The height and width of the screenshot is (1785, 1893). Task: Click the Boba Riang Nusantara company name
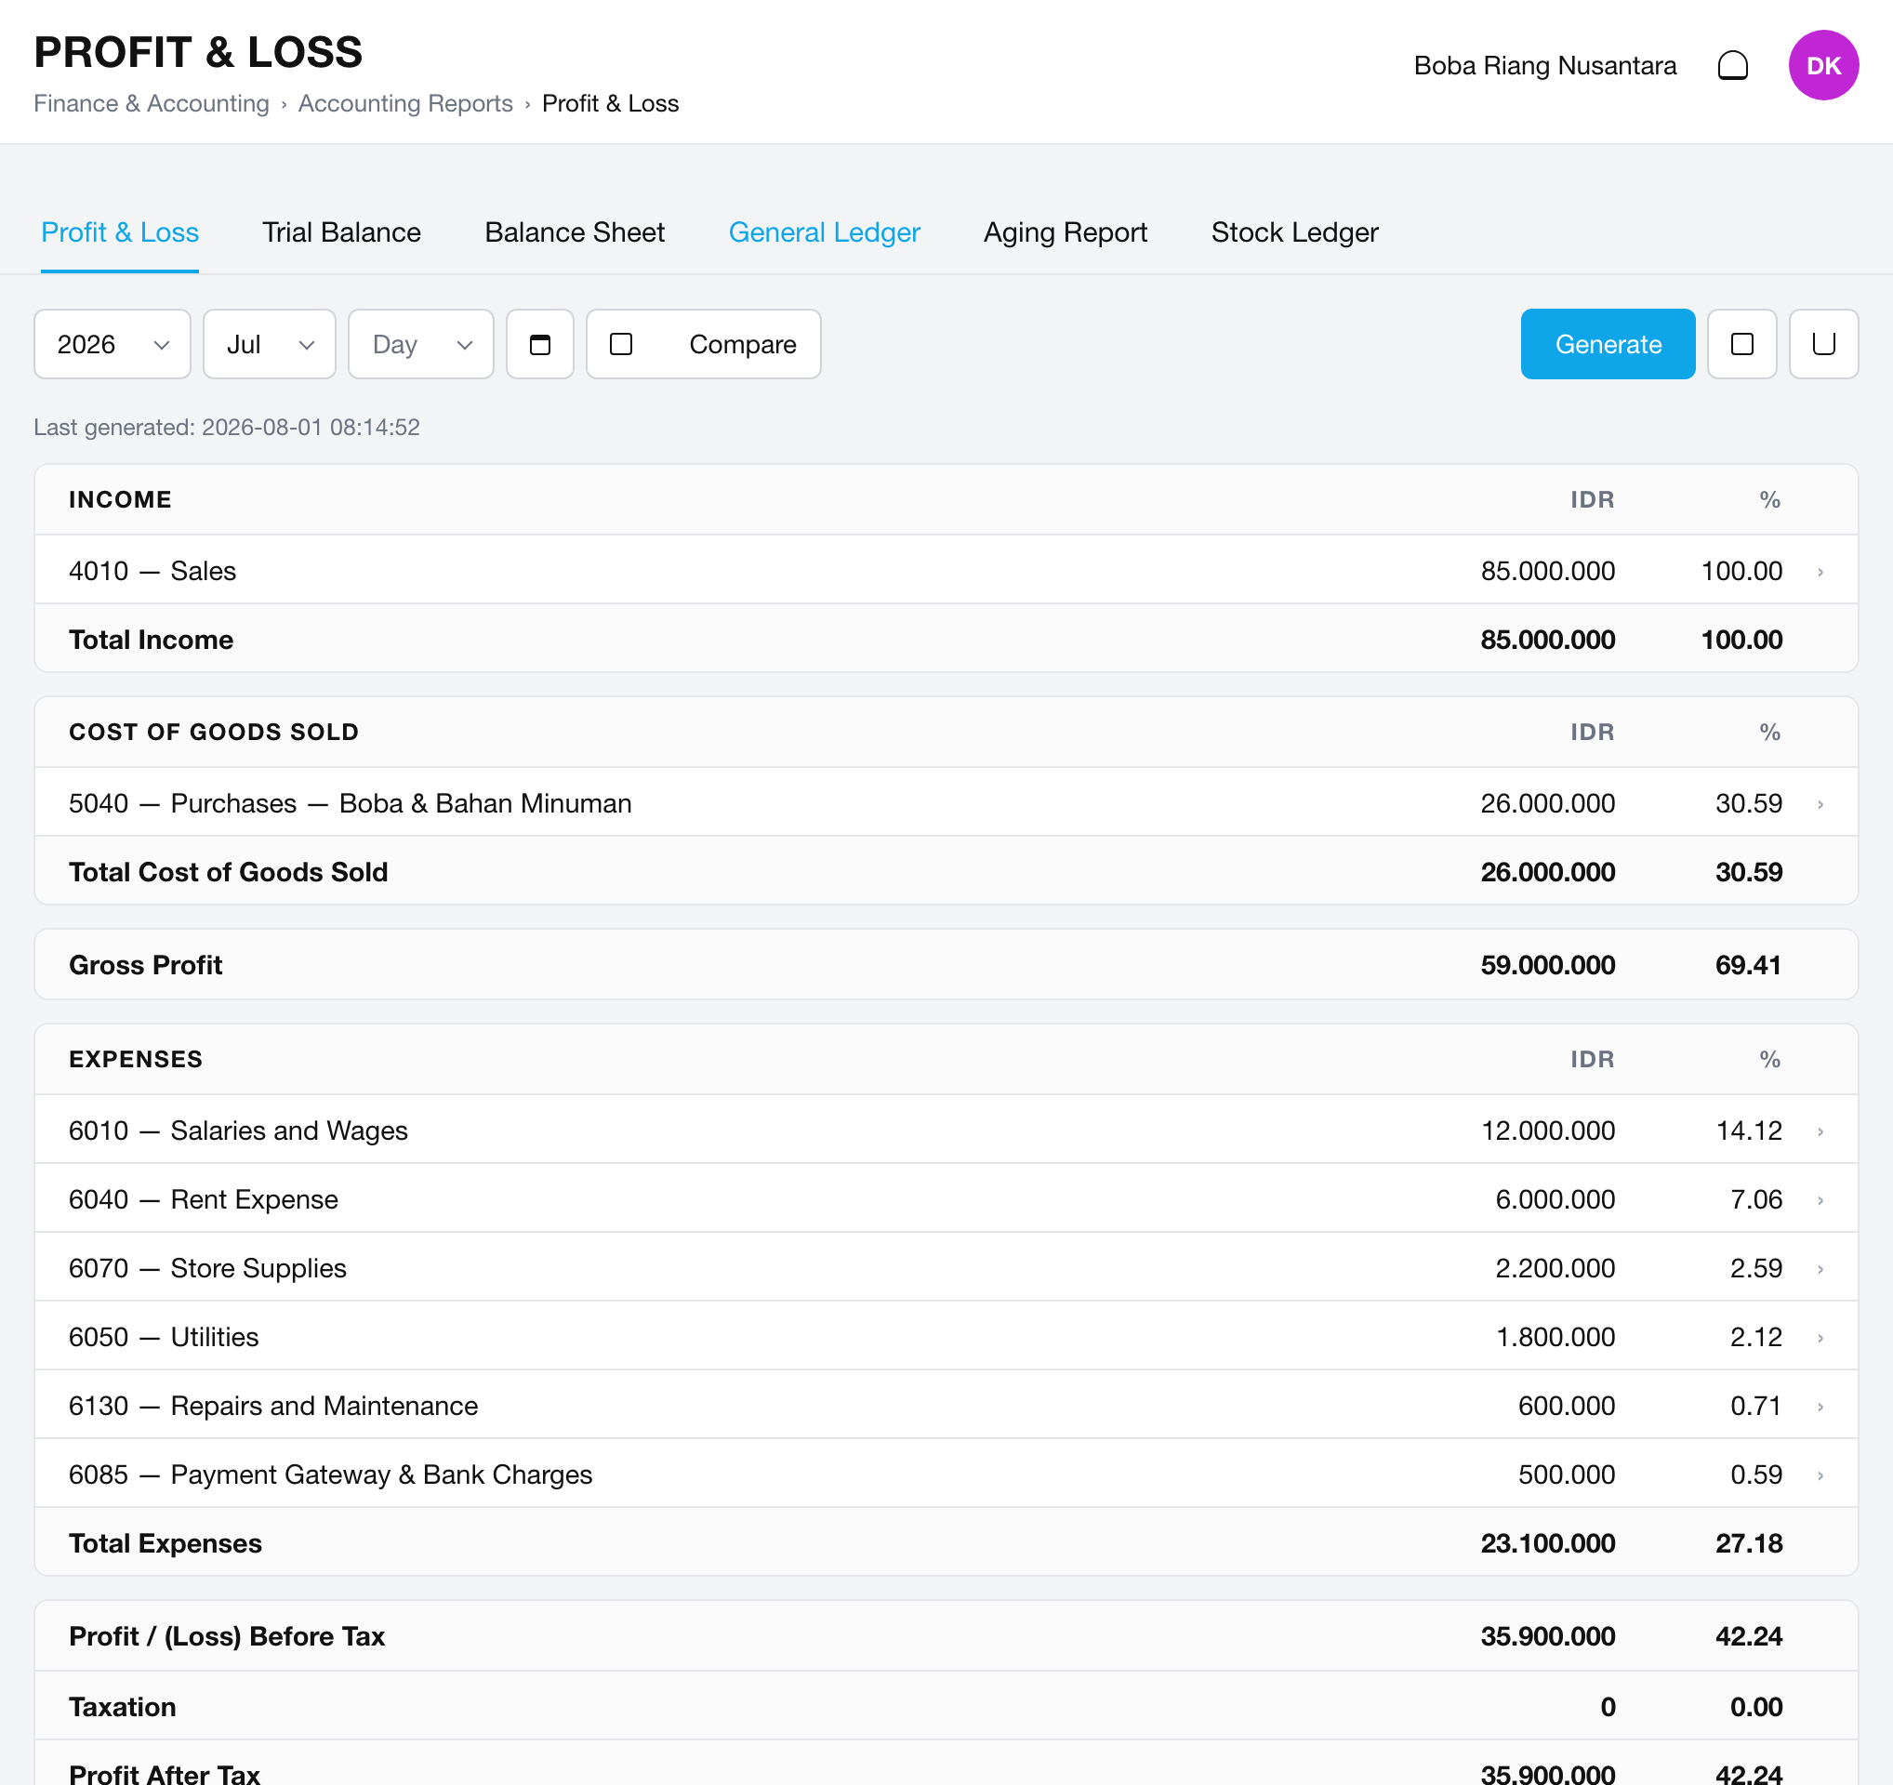point(1544,66)
